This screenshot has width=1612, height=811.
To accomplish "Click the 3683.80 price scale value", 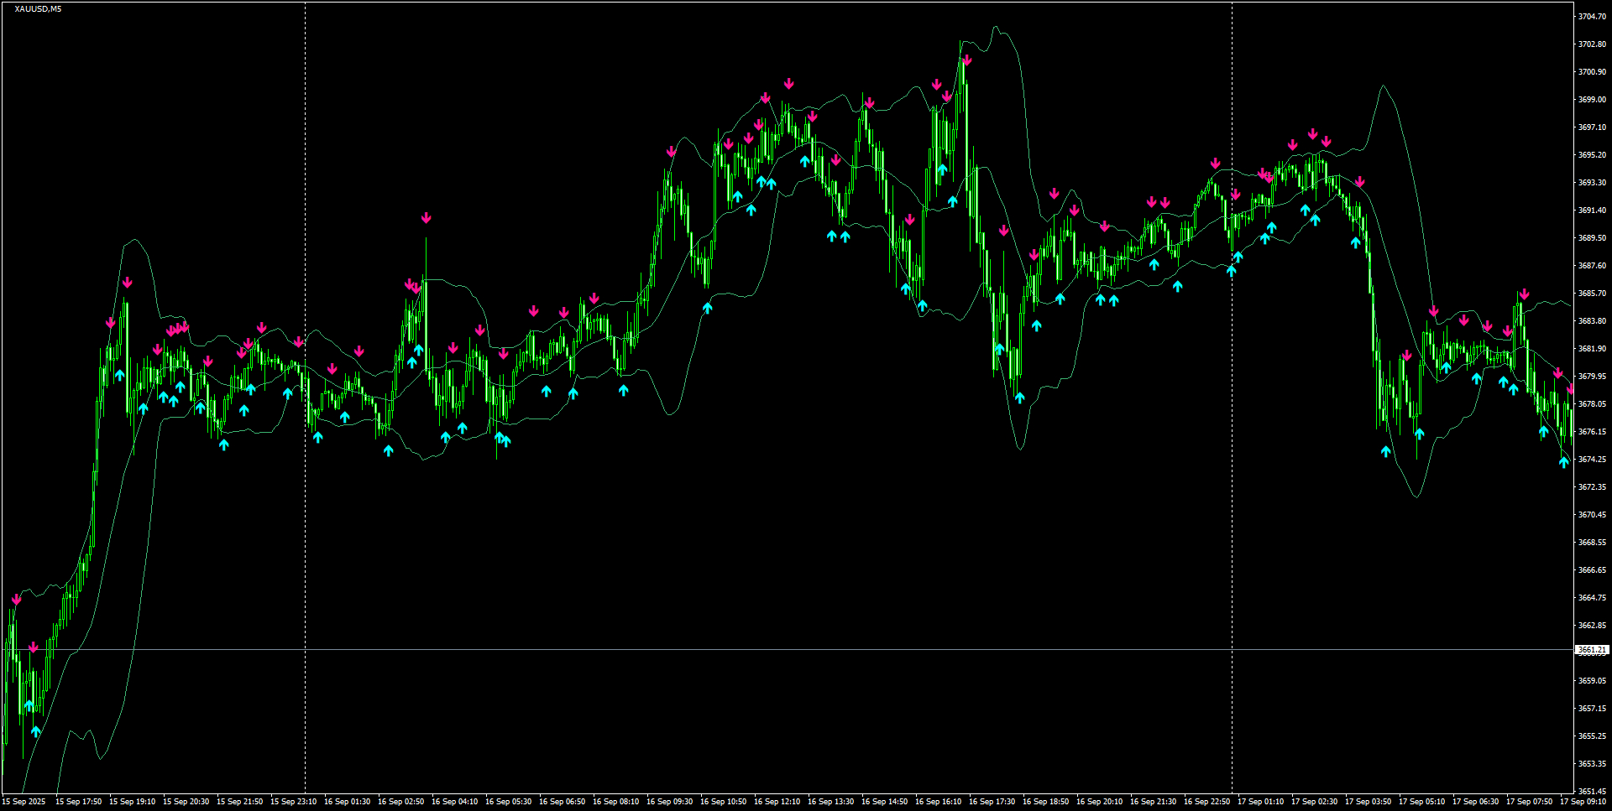I will click(1592, 321).
